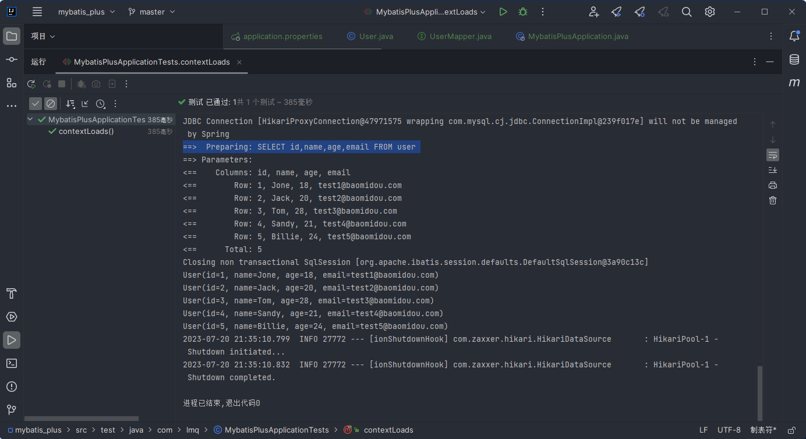
Task: Open the Commit tool window
Action: pyautogui.click(x=12, y=59)
